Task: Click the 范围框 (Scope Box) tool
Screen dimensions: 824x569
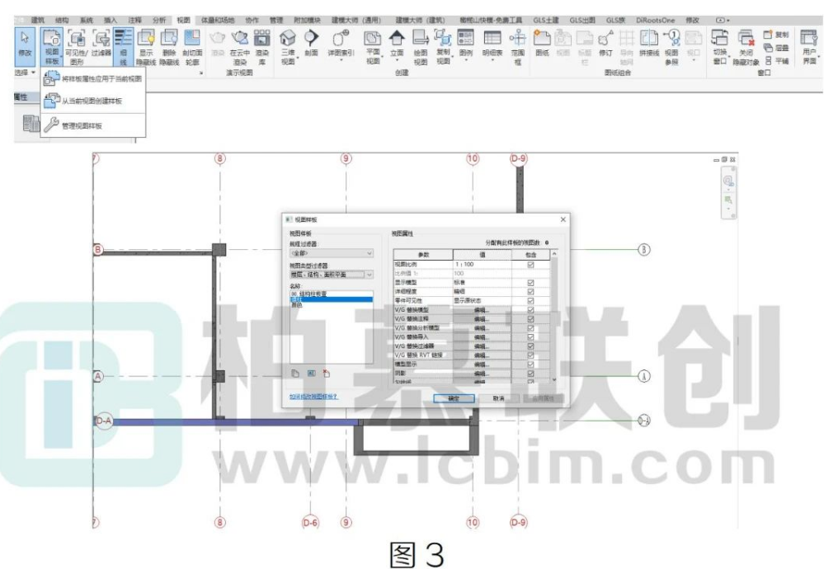Action: (x=518, y=46)
